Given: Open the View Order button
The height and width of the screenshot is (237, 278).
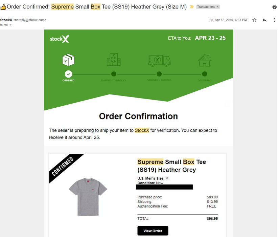Looking at the screenshot, I should (x=153, y=231).
